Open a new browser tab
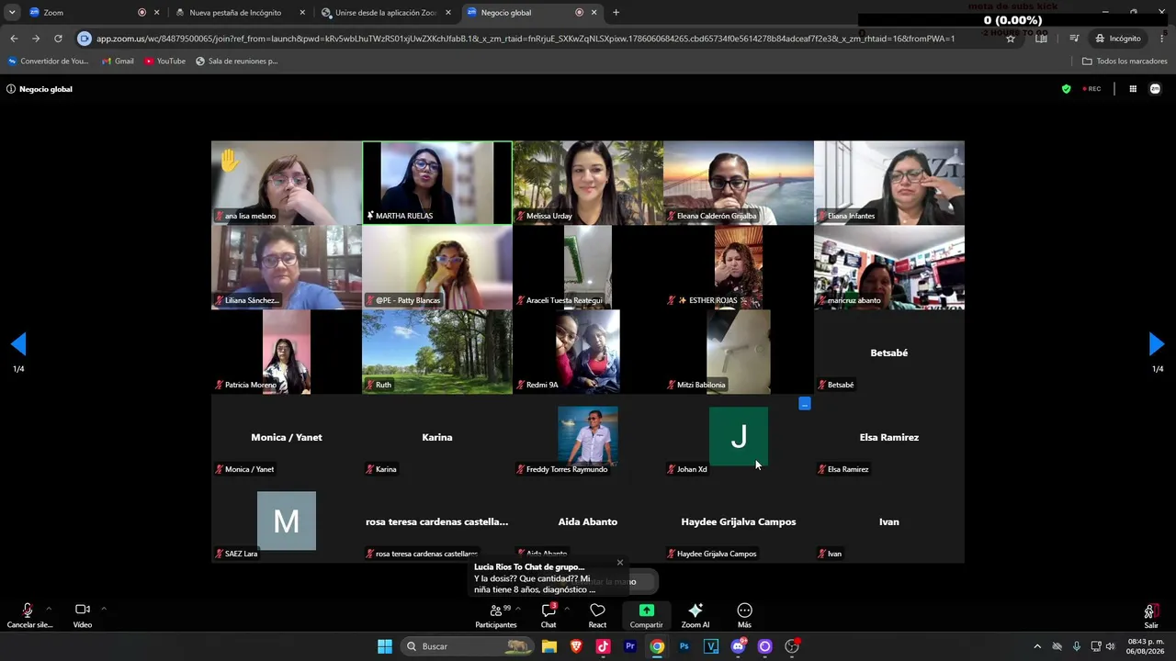1176x661 pixels. [616, 13]
